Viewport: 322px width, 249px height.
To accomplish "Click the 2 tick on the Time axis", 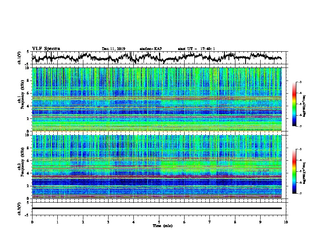I will click(83, 222).
